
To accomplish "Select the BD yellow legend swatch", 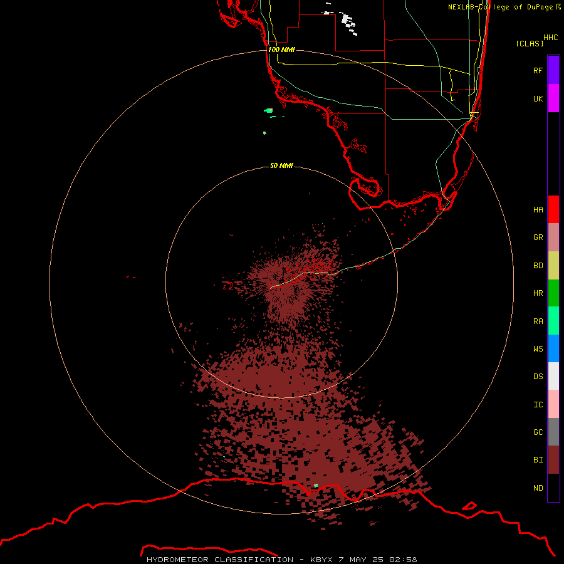I will click(553, 266).
